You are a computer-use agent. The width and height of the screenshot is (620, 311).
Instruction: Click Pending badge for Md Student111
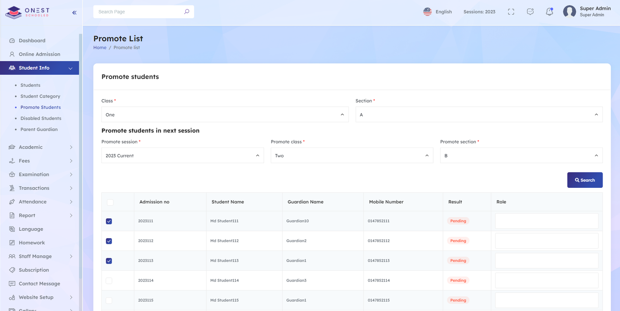point(458,221)
